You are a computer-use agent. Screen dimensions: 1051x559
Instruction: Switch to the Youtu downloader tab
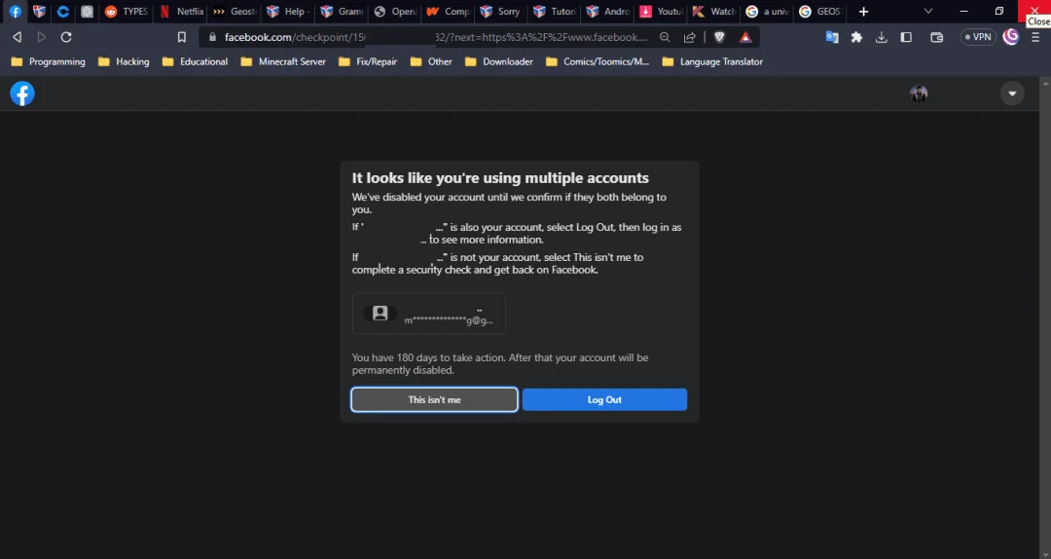point(661,12)
